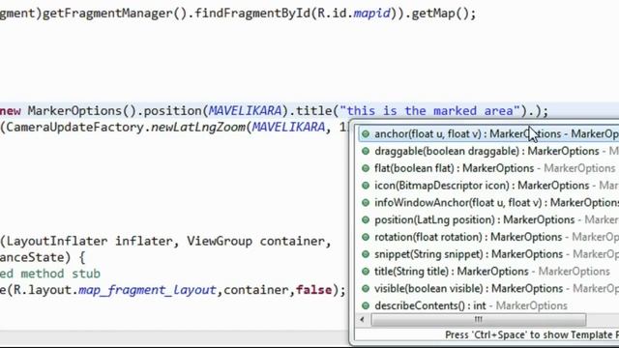Click the mapid identifier in findFragmentById

tap(371, 14)
